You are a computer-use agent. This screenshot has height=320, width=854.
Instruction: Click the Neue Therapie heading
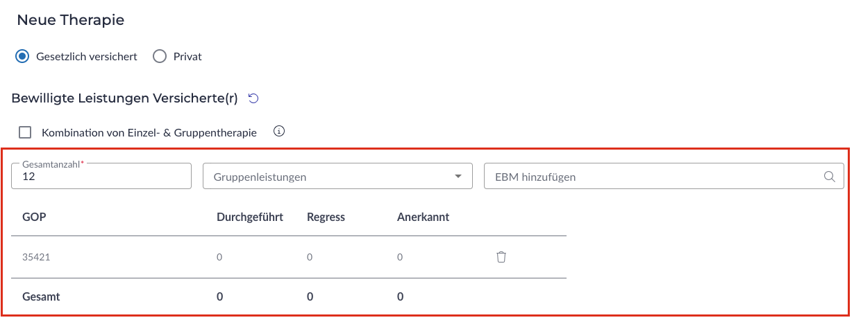[x=70, y=20]
